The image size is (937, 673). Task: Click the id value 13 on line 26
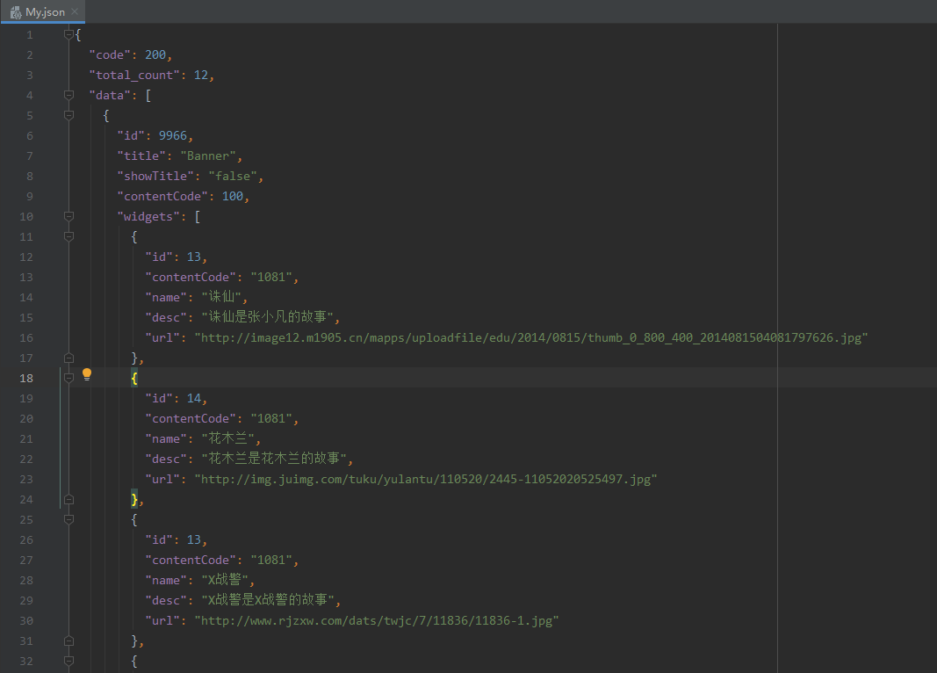193,540
